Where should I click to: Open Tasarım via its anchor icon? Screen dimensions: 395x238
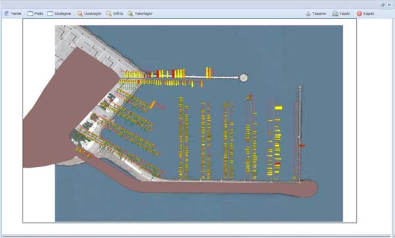point(308,14)
